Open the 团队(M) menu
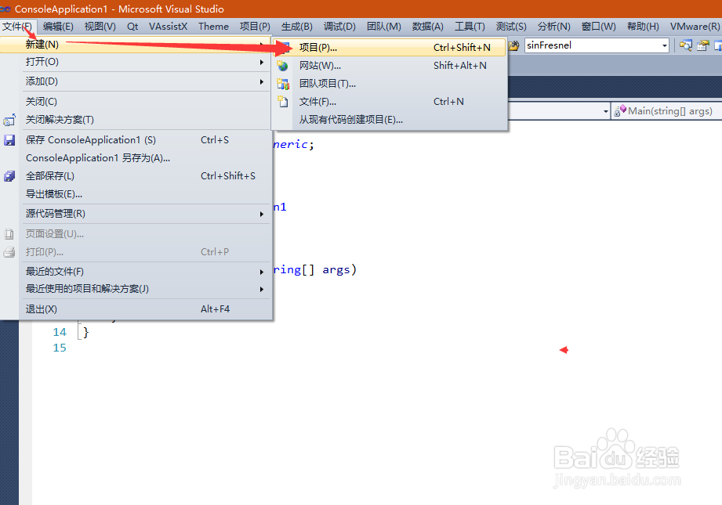Screen dimensions: 722x505 [x=383, y=26]
